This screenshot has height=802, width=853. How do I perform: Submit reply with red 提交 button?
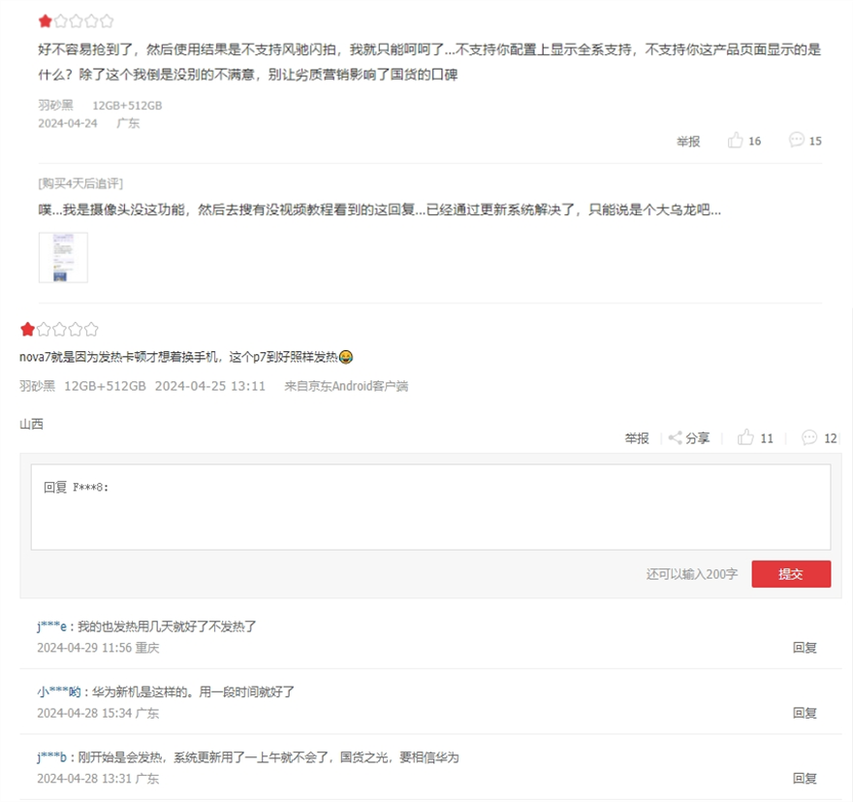point(791,574)
